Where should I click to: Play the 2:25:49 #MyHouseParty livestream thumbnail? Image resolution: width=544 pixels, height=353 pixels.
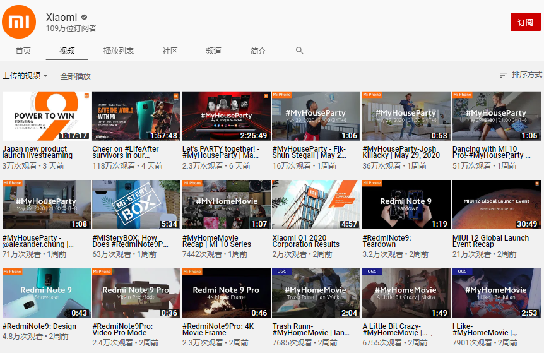click(x=226, y=116)
